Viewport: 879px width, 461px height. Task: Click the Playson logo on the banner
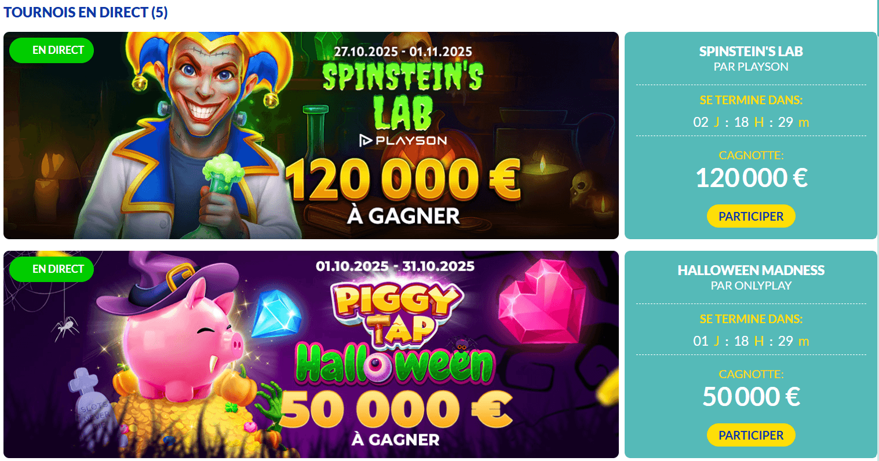(x=403, y=140)
